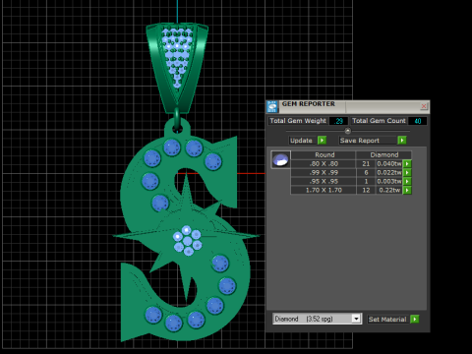The width and height of the screenshot is (472, 354).
Task: Click the Total Gem Weight value field
Action: (338, 121)
